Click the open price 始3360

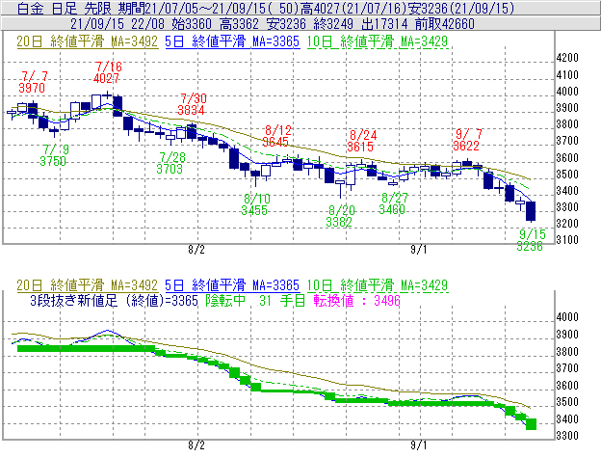[x=192, y=24]
